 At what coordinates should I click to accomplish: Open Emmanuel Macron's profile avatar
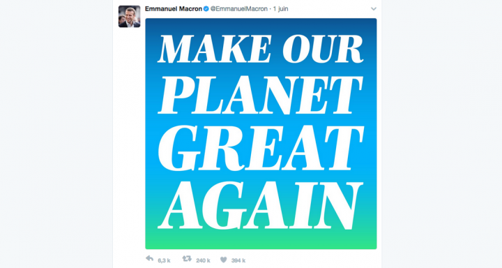[130, 16]
